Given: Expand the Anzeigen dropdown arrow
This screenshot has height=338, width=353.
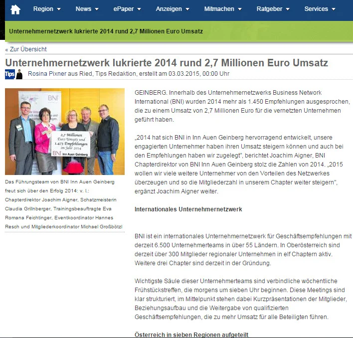Looking at the screenshot, I should [x=187, y=9].
